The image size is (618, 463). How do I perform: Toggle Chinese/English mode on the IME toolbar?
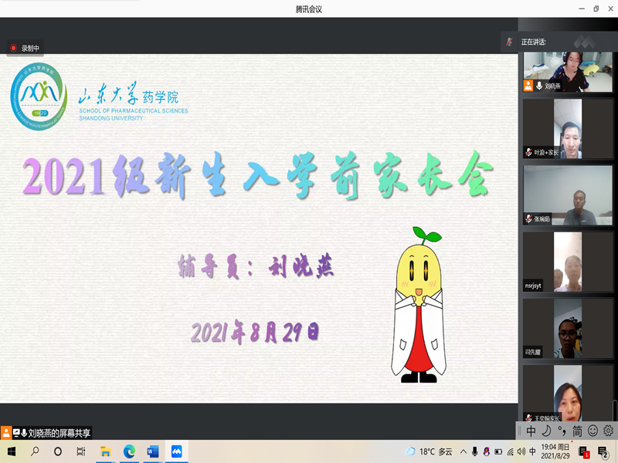tap(530, 431)
